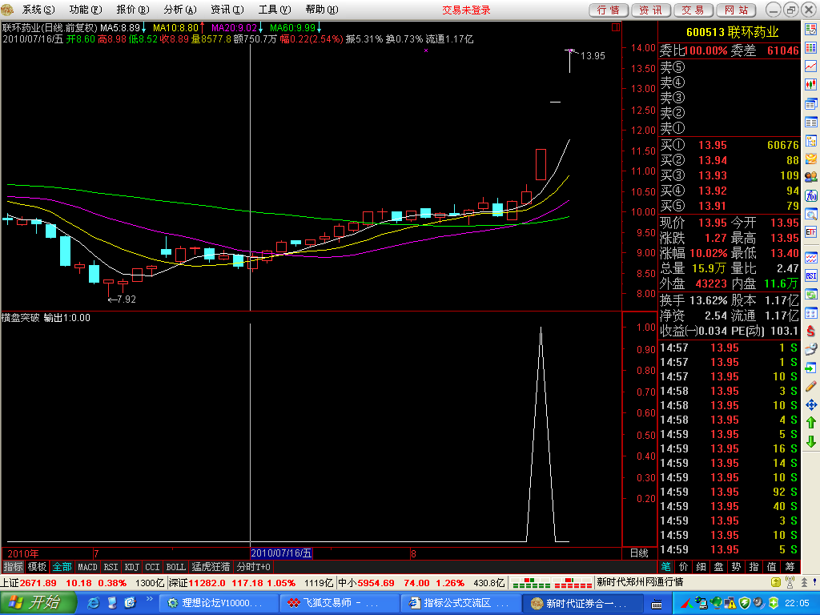820x615 pixels.
Task: Click the red S sidebar icon
Action: coord(810,331)
